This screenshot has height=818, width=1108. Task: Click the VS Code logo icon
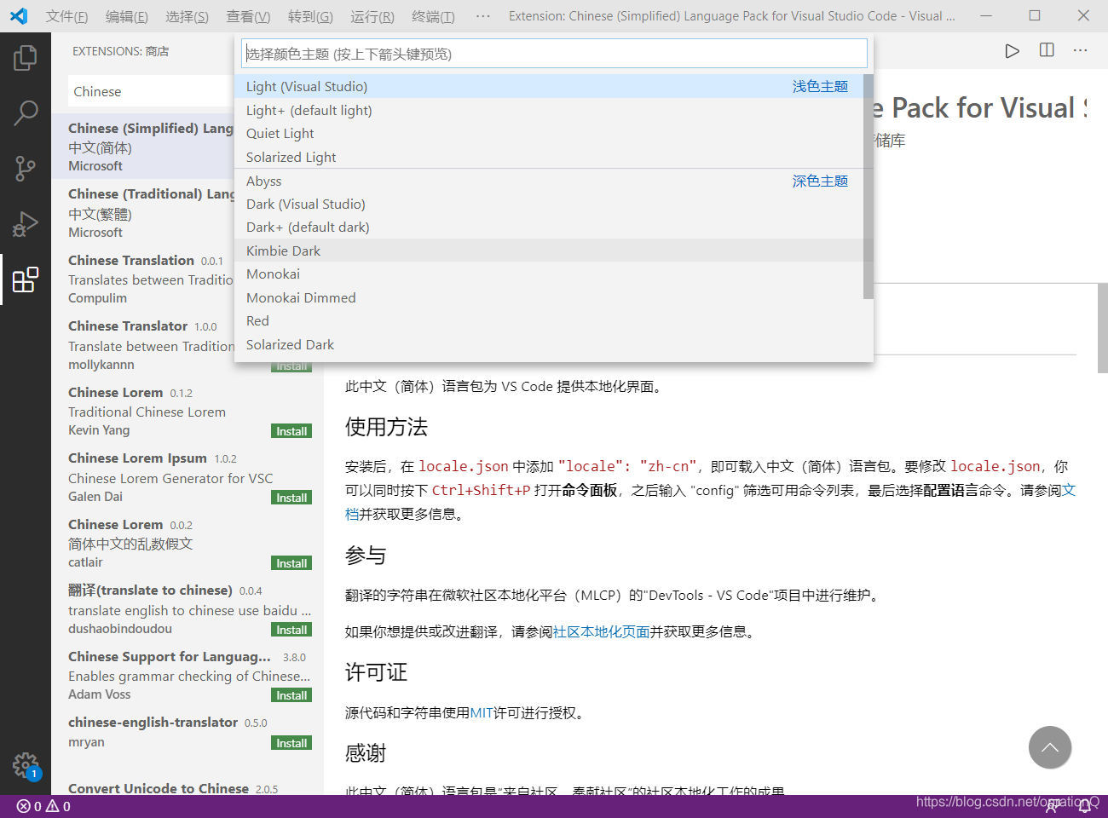[19, 16]
